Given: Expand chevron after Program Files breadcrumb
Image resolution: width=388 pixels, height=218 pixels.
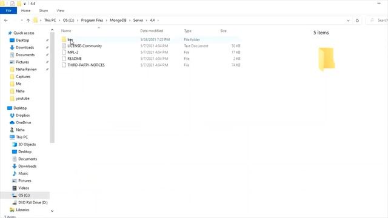Looking at the screenshot, I should tap(107, 20).
